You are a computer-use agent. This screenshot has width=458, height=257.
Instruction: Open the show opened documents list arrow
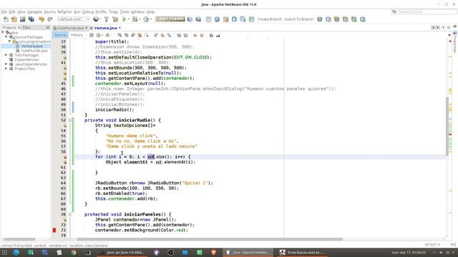(x=443, y=28)
